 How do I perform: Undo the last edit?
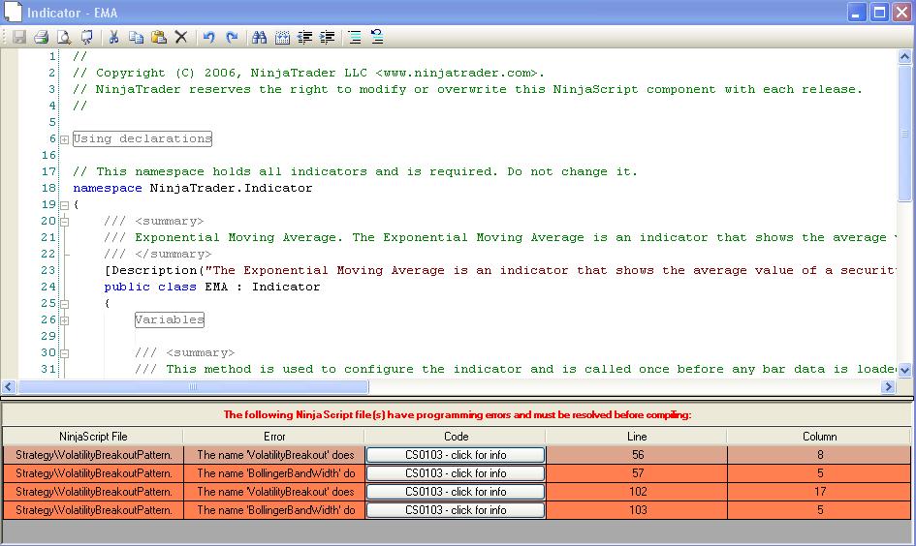[208, 38]
